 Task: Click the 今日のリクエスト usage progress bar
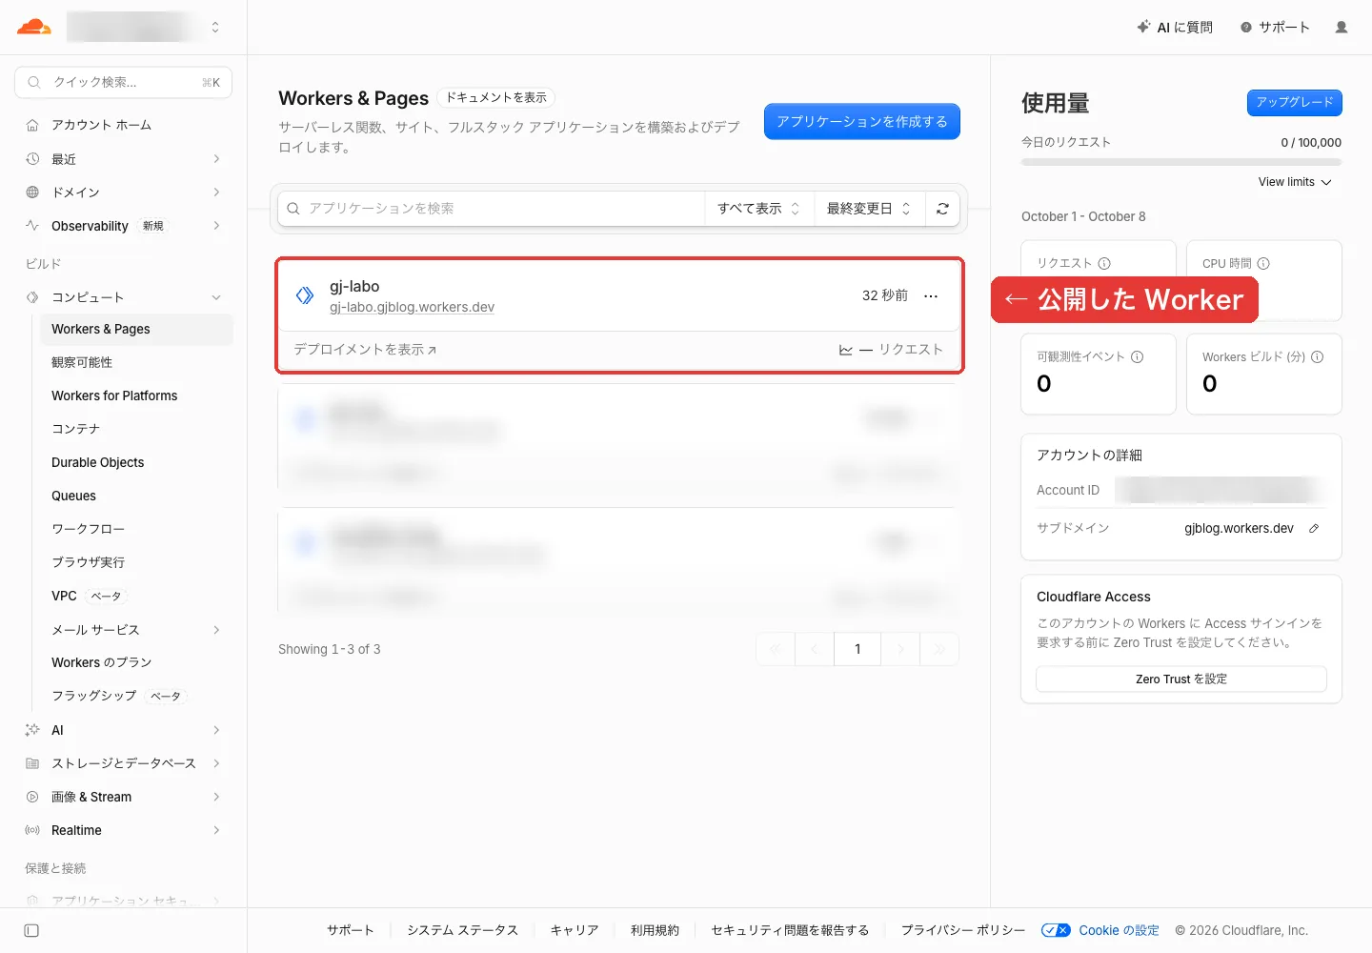(1181, 162)
